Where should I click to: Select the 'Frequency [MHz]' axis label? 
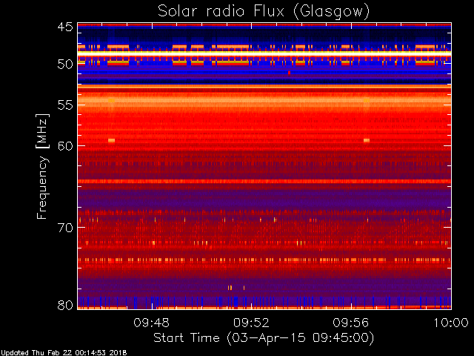pos(42,166)
